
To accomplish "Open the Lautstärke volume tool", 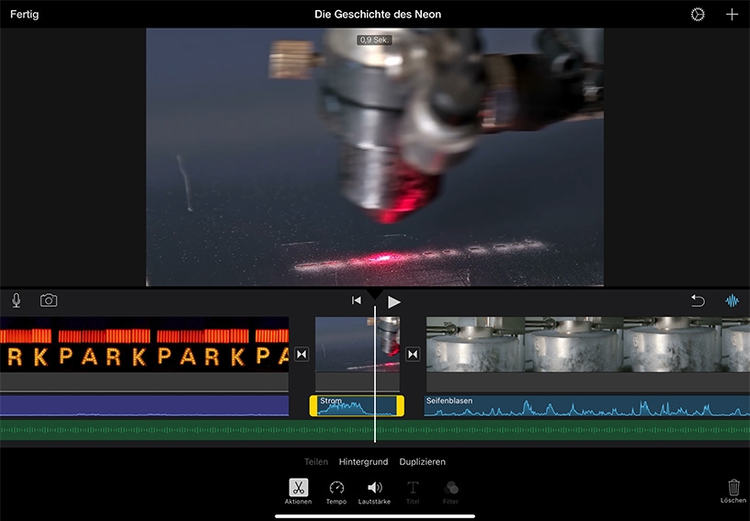I will [374, 492].
